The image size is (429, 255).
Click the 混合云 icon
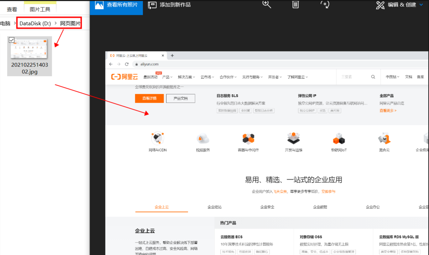384,138
